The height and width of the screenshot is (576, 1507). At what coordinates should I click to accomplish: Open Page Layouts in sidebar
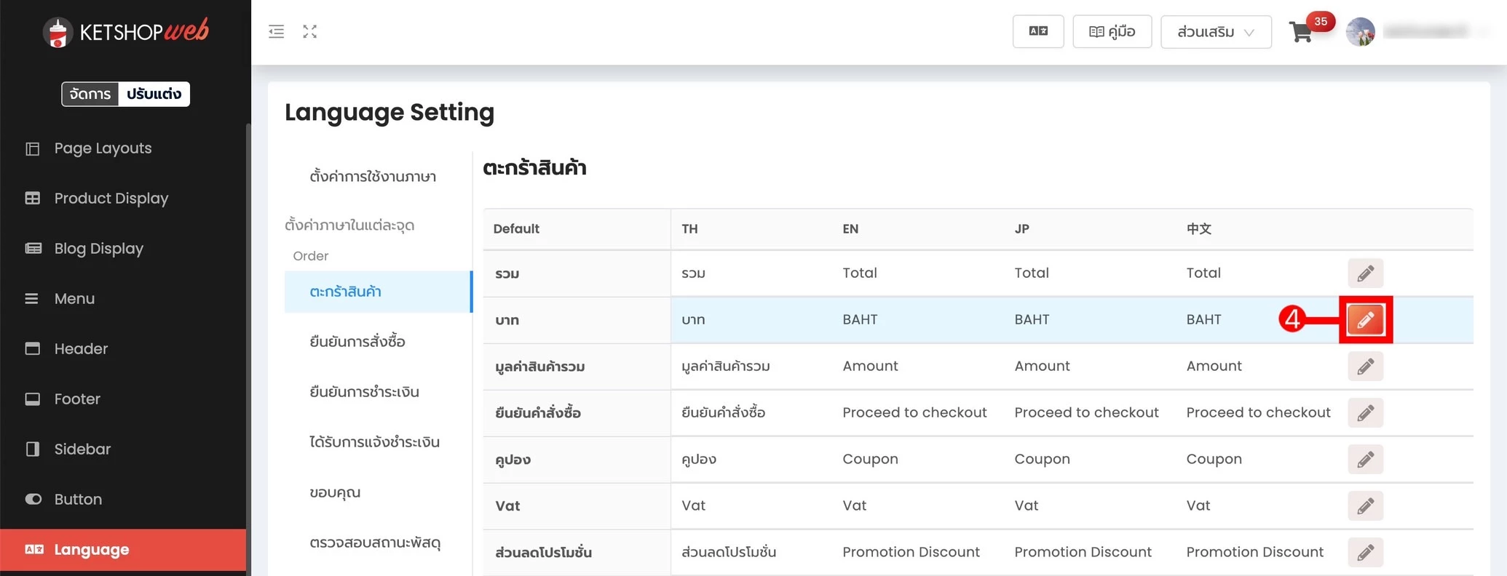click(x=103, y=148)
